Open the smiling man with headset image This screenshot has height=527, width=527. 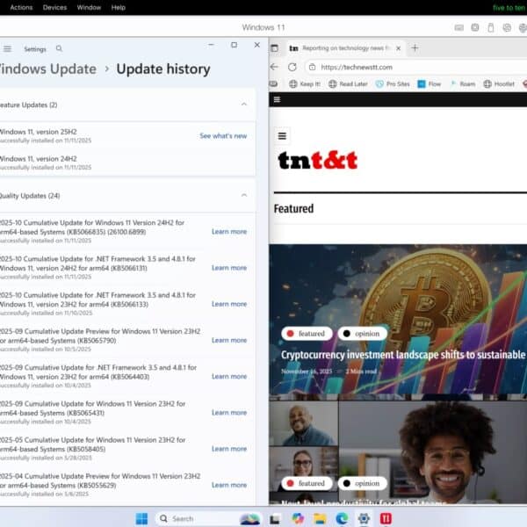coord(432,452)
